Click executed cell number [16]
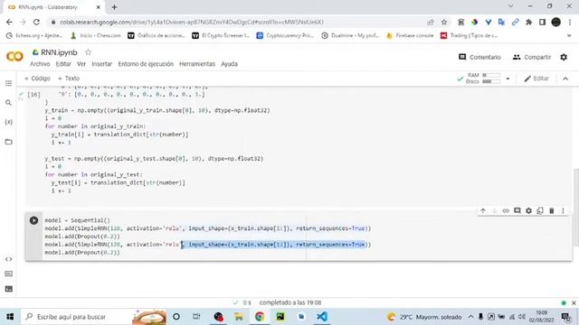 click(33, 95)
